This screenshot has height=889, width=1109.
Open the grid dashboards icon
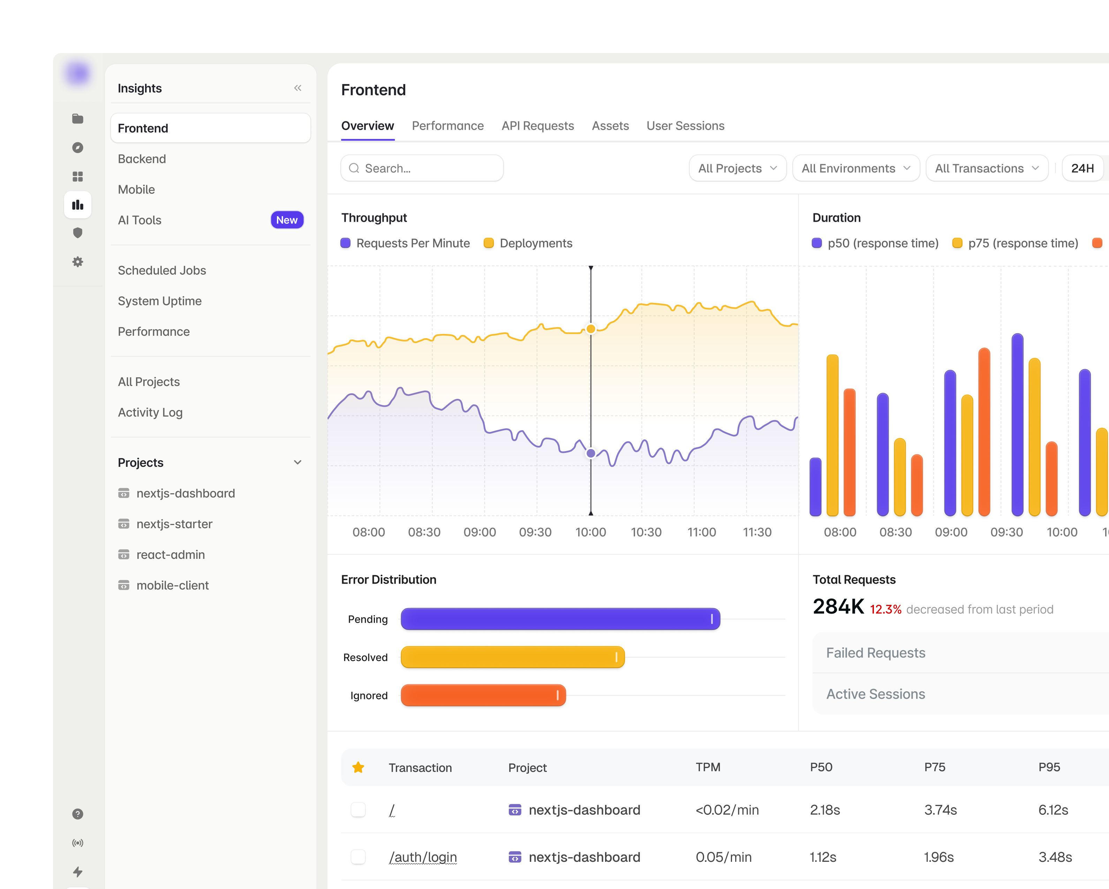[x=78, y=176]
